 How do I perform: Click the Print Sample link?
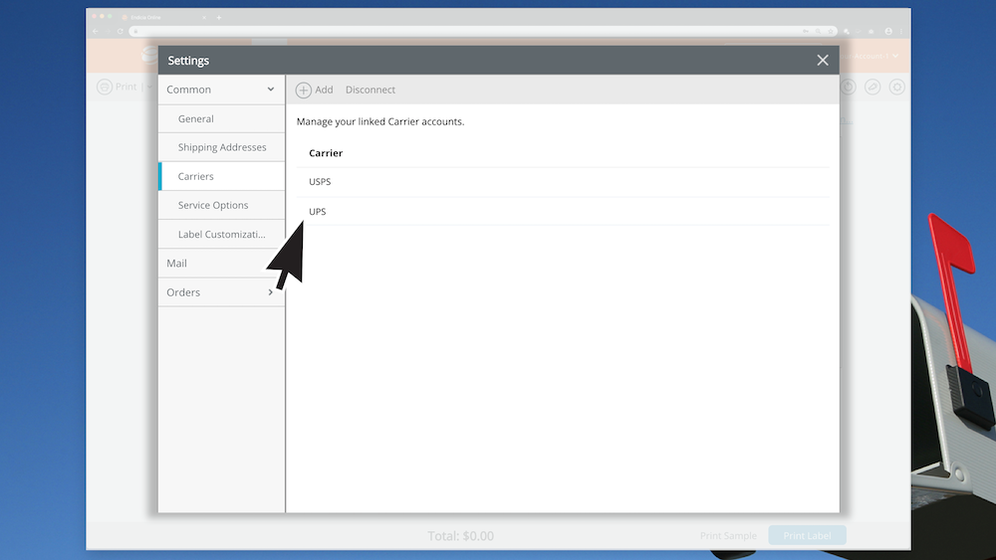pos(728,536)
